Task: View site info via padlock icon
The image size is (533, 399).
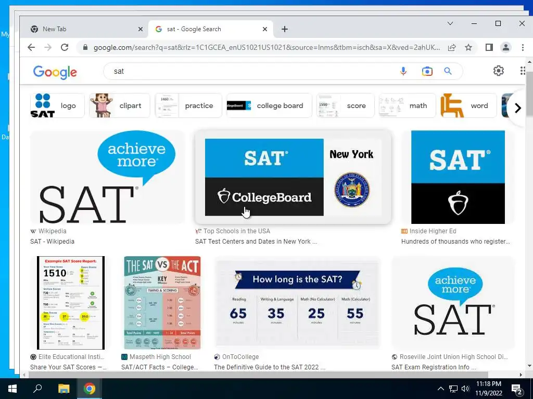Action: tap(85, 47)
